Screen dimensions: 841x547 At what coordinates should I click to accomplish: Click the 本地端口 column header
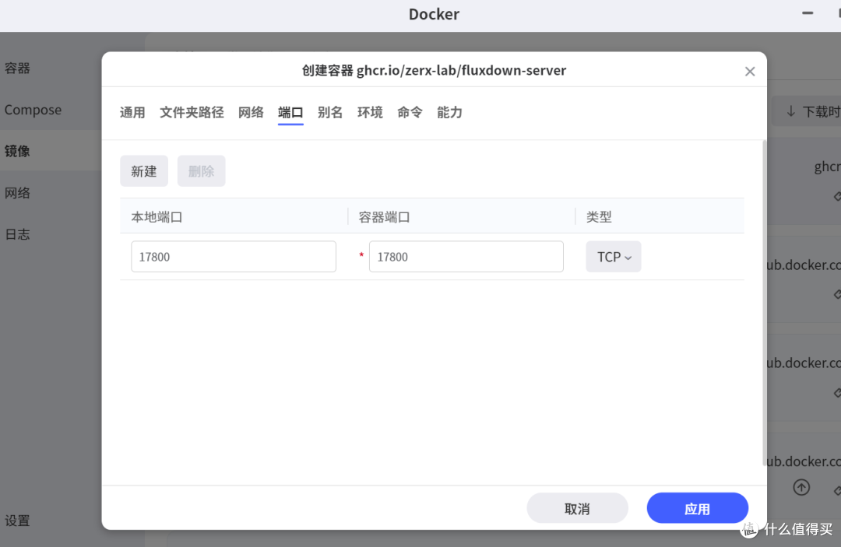point(234,217)
